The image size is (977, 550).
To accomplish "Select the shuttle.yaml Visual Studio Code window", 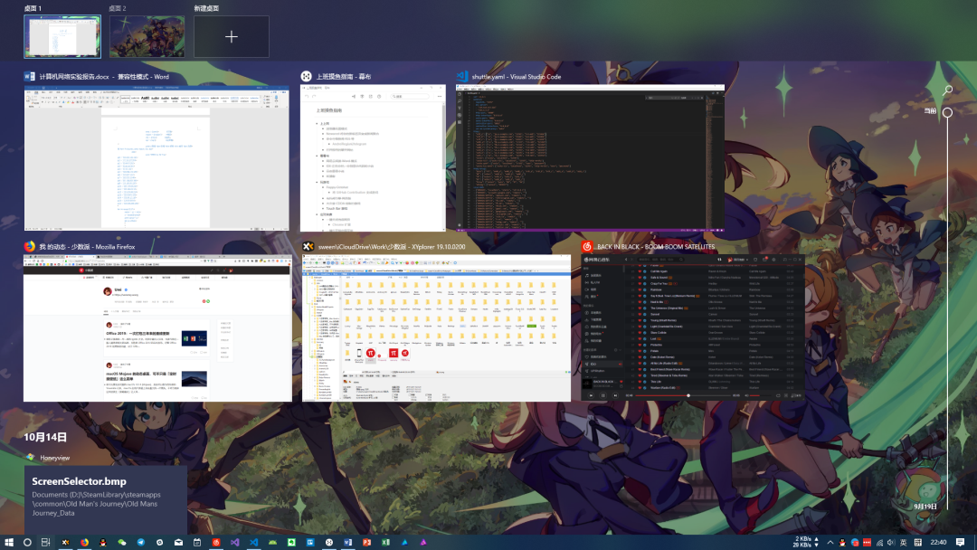I will 590,157.
